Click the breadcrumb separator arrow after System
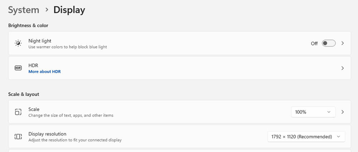Screen dimensions: 358x152 (x=47, y=10)
